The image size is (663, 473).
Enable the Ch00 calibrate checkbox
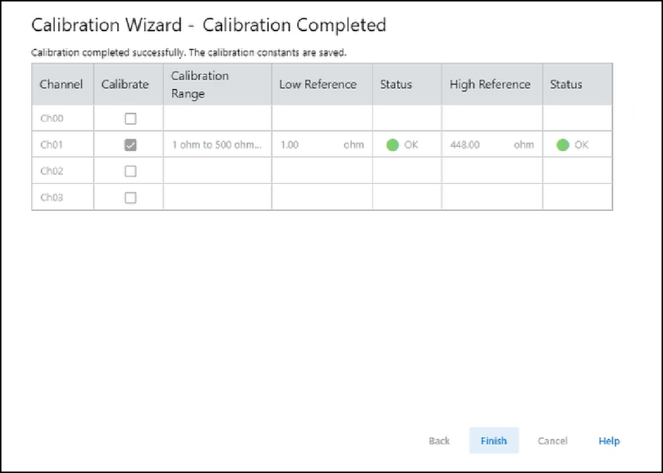tap(130, 118)
